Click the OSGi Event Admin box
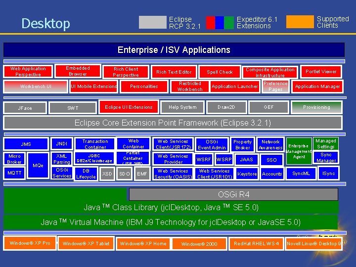The height and width of the screenshot is (267, 356). [x=212, y=144]
